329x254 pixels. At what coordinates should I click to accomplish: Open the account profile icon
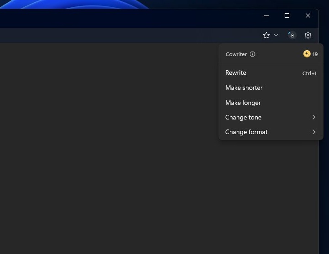[292, 35]
